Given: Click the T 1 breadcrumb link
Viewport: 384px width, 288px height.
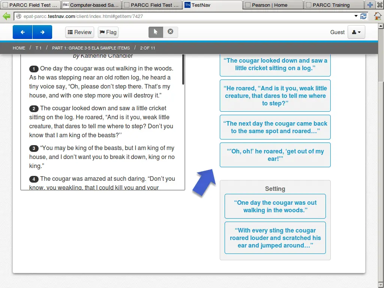Looking at the screenshot, I should tap(39, 48).
